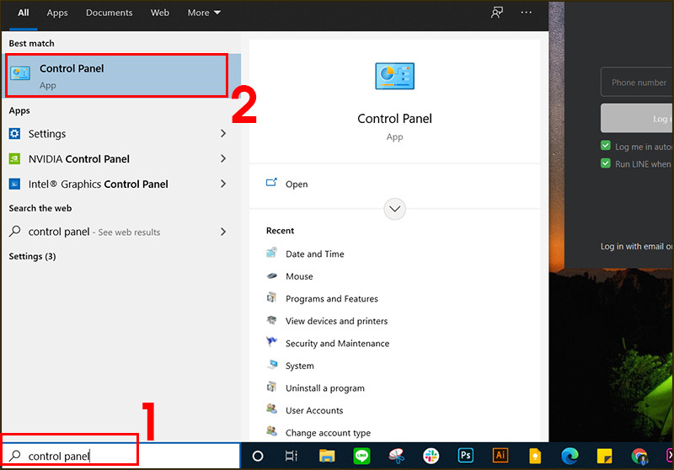Launch Illustrator from the taskbar
Image resolution: width=674 pixels, height=470 pixels.
[x=500, y=456]
